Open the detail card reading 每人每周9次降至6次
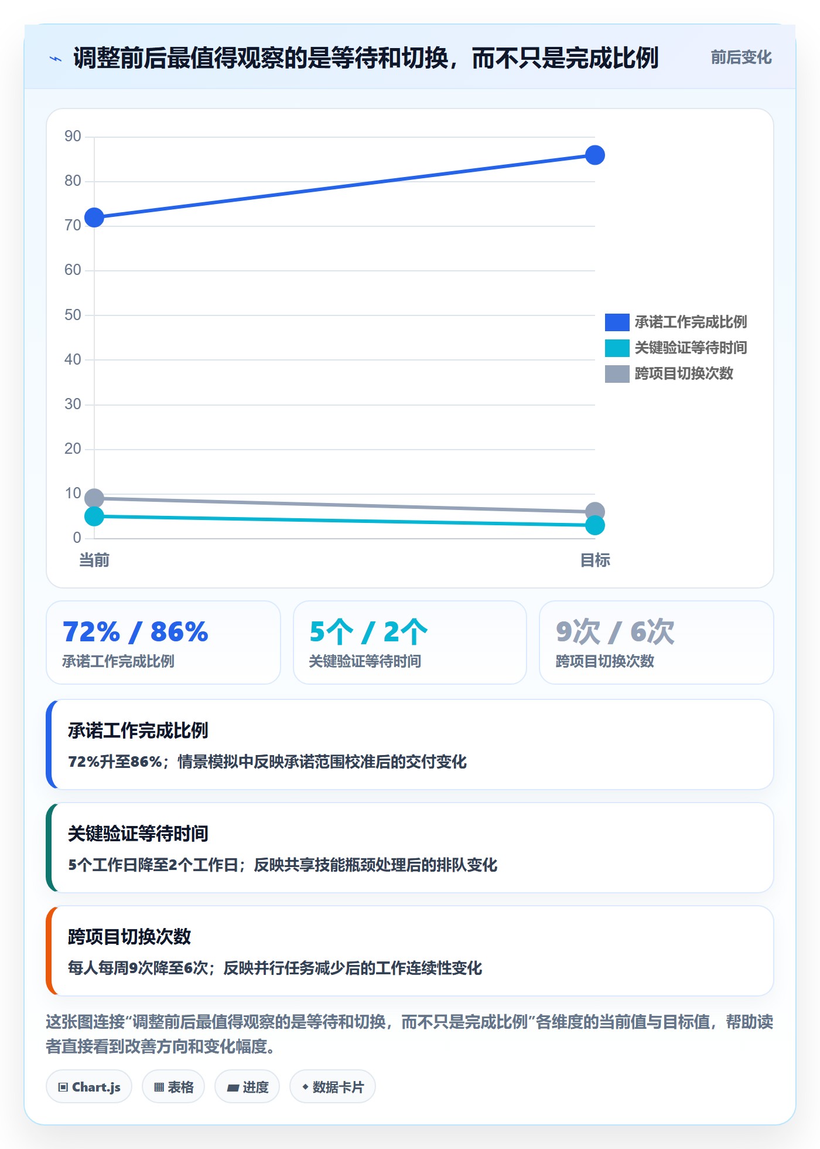This screenshot has width=820, height=1149. [x=410, y=951]
